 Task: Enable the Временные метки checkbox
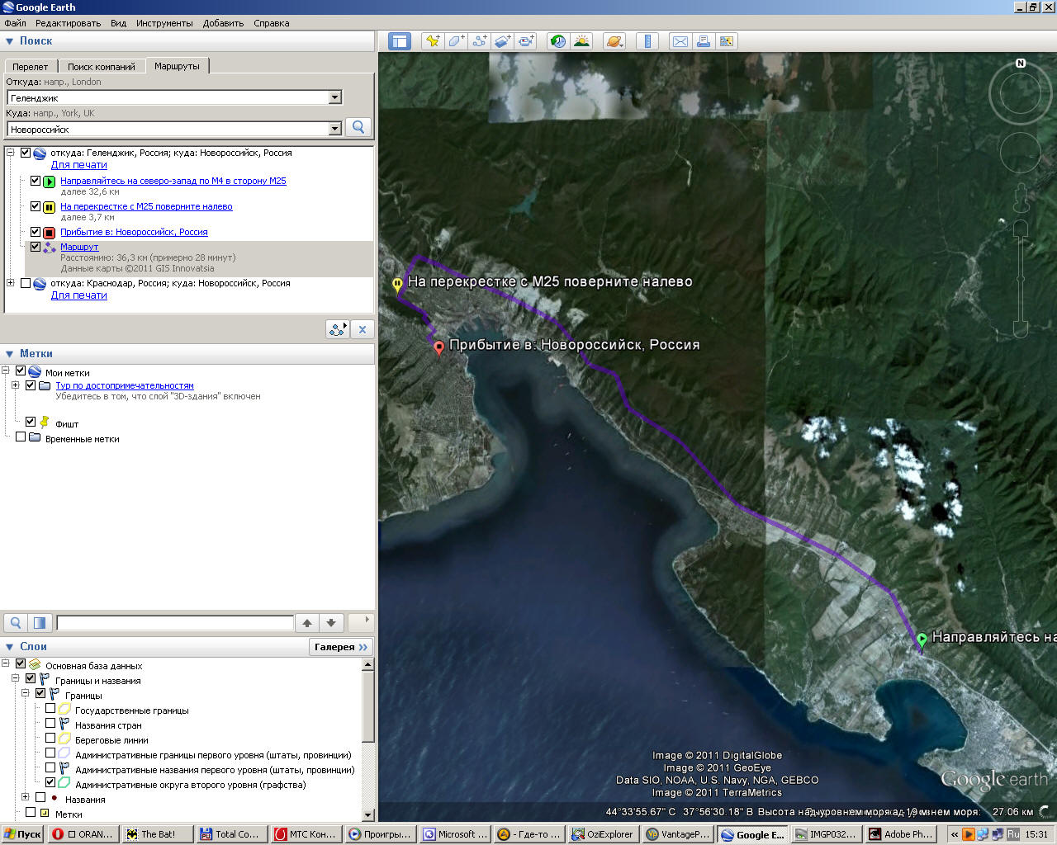point(21,437)
